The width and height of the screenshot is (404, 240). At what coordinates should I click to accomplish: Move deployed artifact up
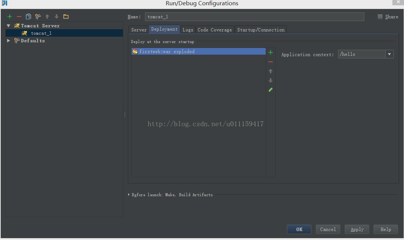[271, 71]
